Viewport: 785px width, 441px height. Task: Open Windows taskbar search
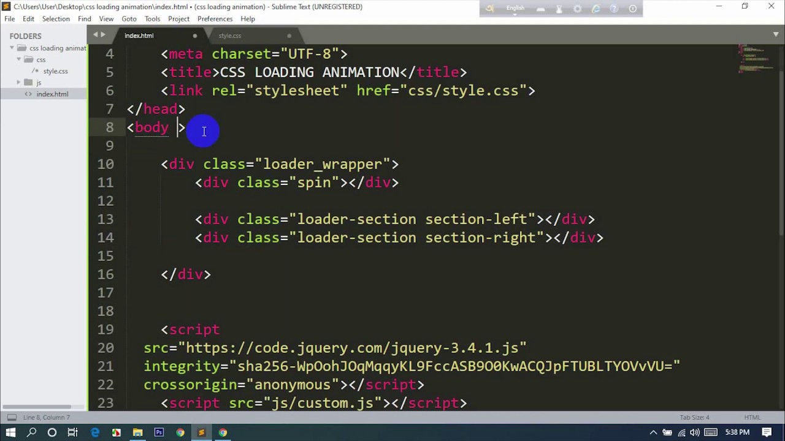(x=32, y=432)
